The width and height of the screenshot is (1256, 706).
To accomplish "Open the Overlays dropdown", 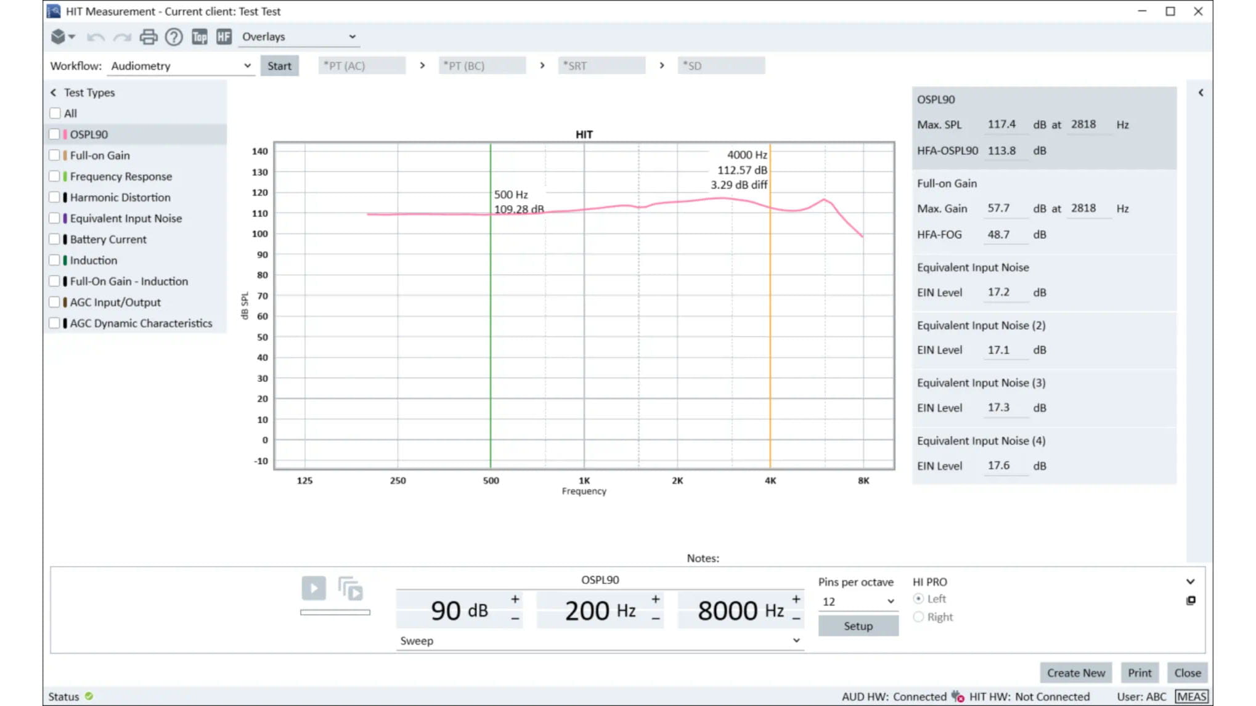I will [x=298, y=37].
